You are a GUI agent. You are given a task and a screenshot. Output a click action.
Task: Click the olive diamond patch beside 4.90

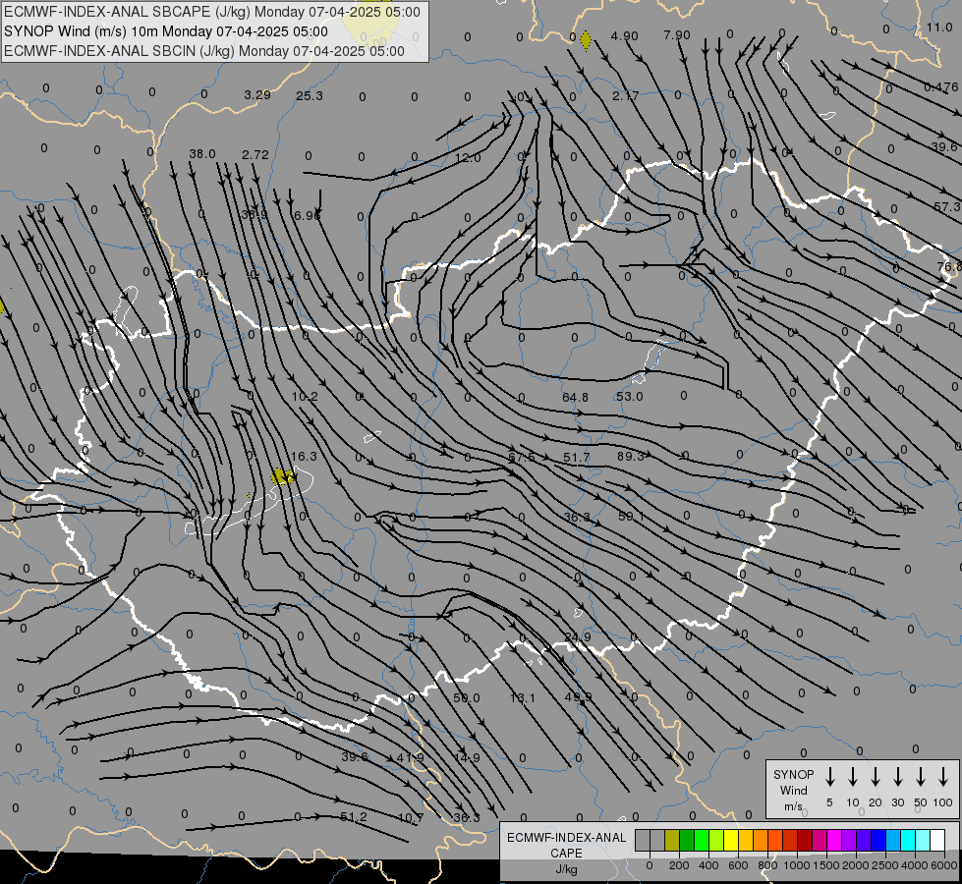[x=586, y=40]
